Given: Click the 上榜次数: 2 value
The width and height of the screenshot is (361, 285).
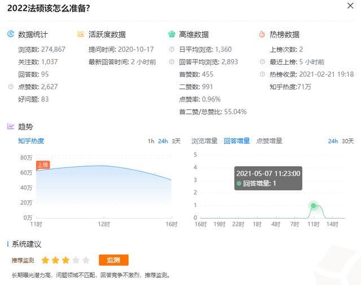Looking at the screenshot, I should [x=286, y=50].
